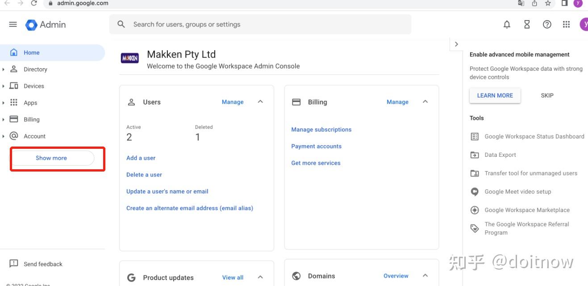Viewport: 588px width, 286px height.
Task: Collapse the Billing card chevron
Action: 425,102
